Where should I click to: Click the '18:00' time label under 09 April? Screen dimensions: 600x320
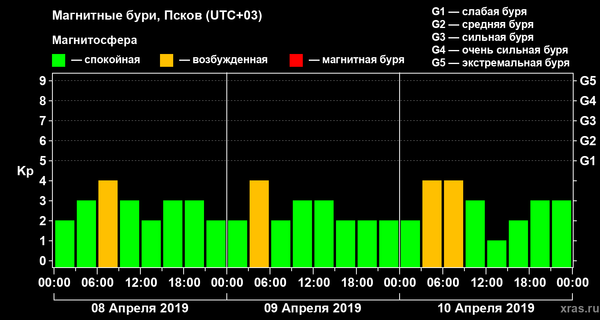[357, 282]
